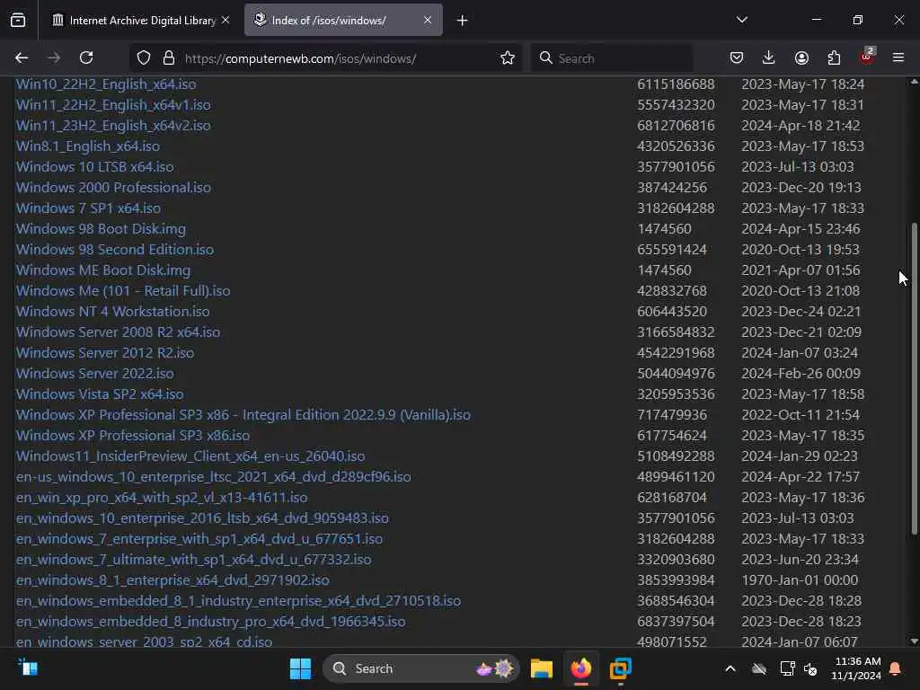This screenshot has width=920, height=690.
Task: Show hidden system tray icons
Action: 730,668
